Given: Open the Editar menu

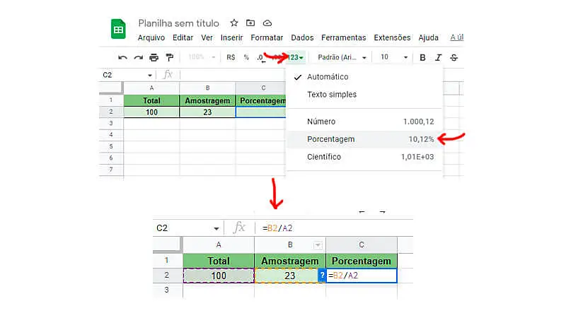Looking at the screenshot, I should pyautogui.click(x=183, y=37).
